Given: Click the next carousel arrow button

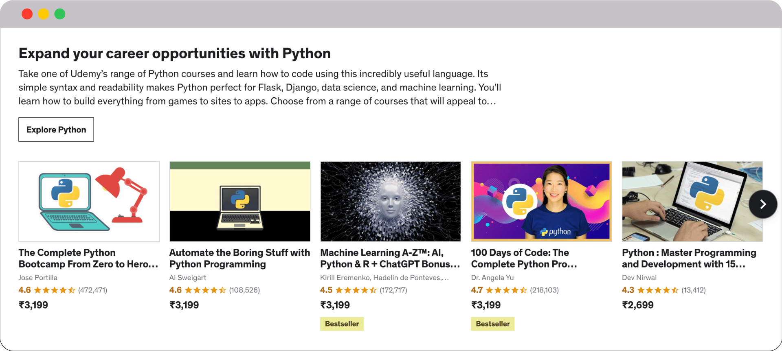Looking at the screenshot, I should point(762,204).
